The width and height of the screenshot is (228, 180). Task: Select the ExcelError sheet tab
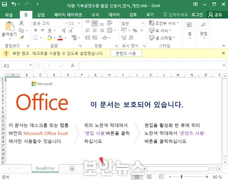45,168
